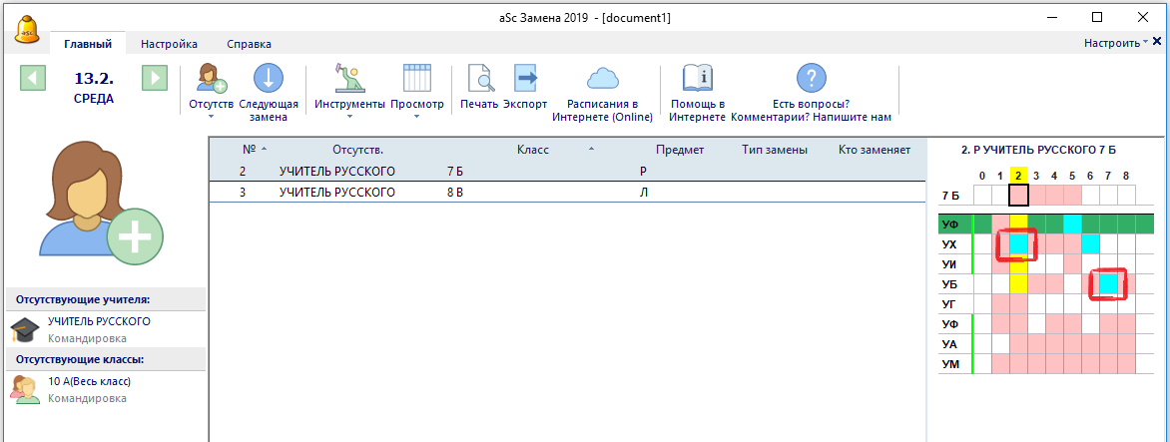Expand the Отсутств dropdown arrow

(211, 117)
